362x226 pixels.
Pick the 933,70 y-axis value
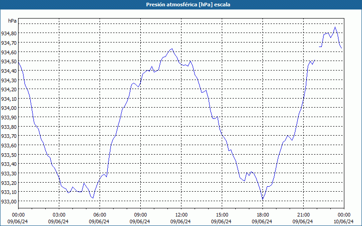9,136
